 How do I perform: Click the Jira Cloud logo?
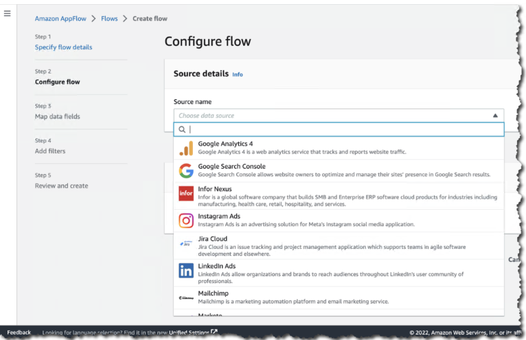tap(185, 244)
